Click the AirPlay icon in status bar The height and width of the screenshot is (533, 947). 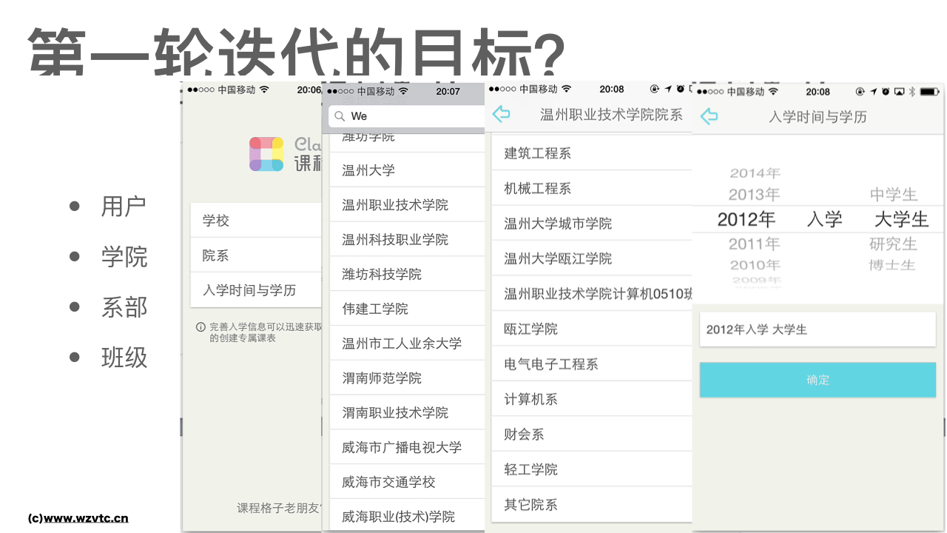coord(899,91)
